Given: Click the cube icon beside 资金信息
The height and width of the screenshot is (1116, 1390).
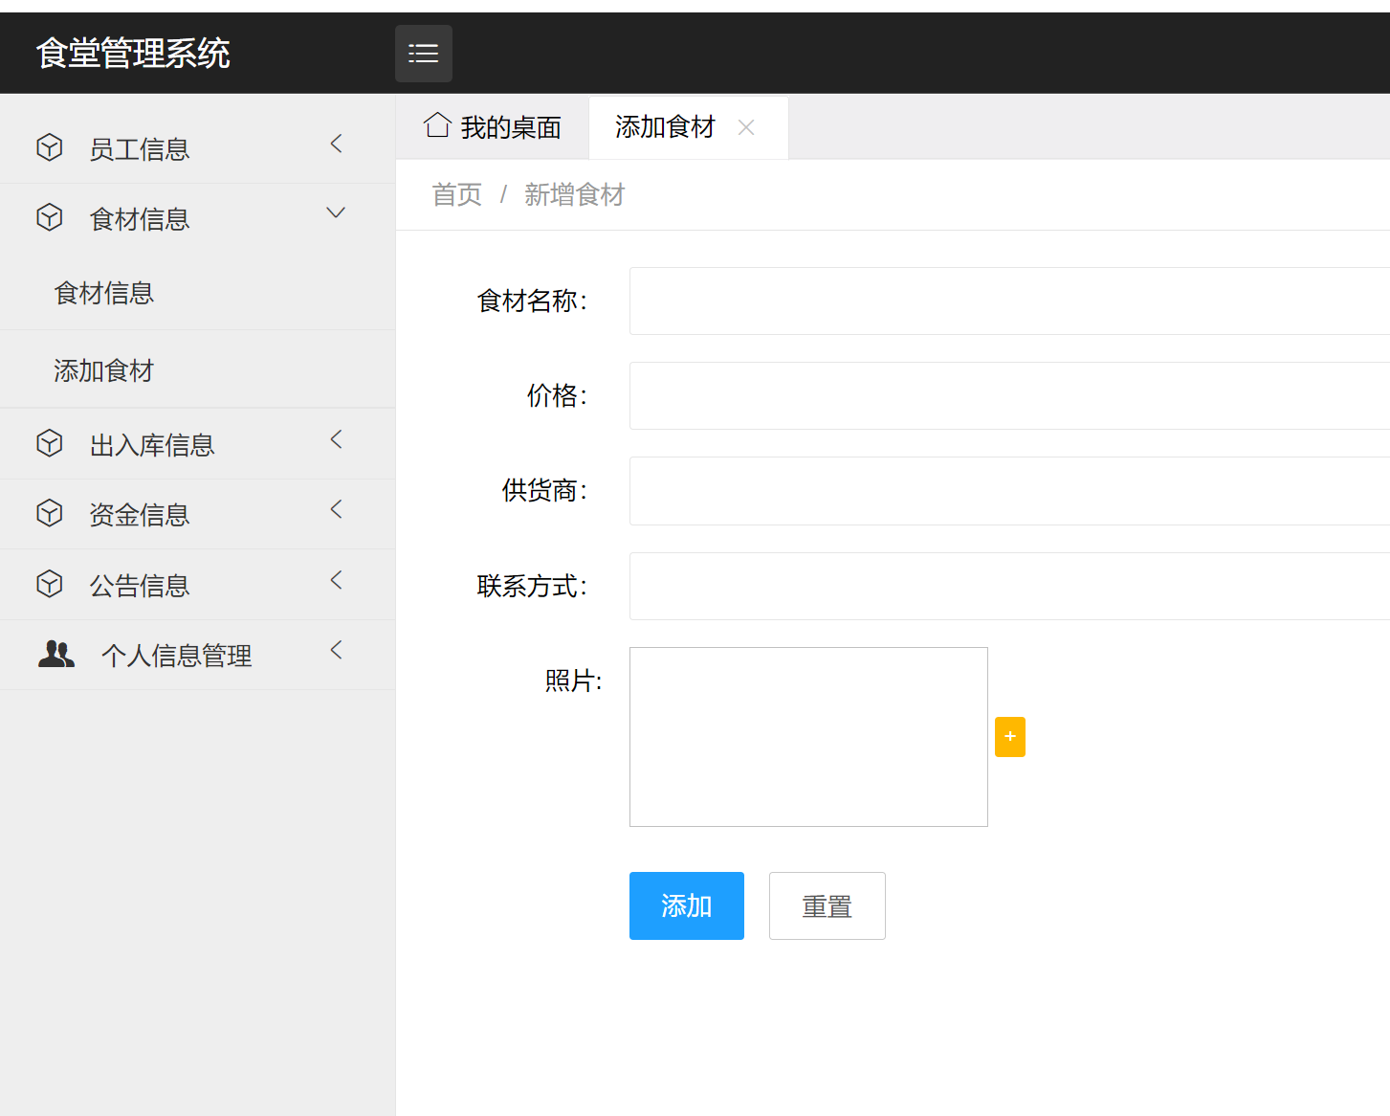Looking at the screenshot, I should [50, 513].
